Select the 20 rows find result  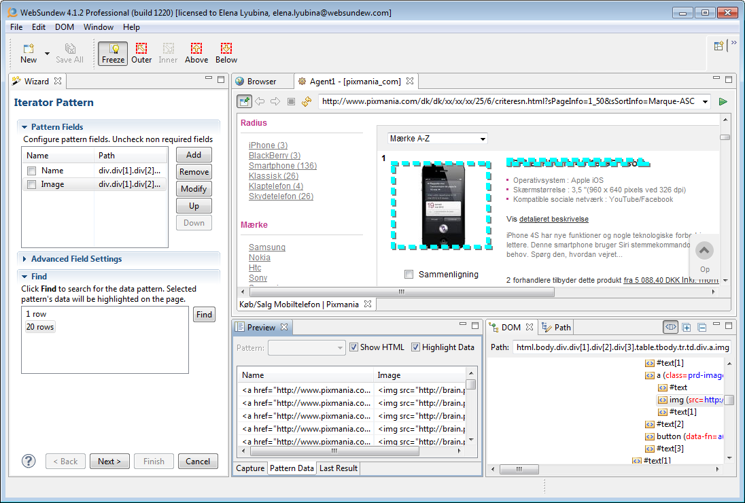pos(40,327)
